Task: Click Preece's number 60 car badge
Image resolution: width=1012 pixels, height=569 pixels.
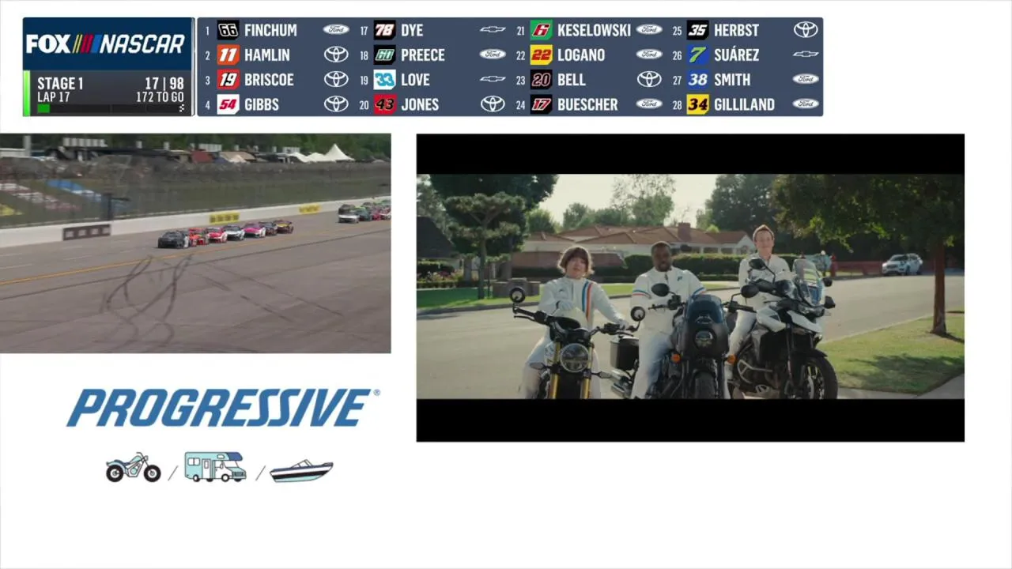Action: (384, 55)
